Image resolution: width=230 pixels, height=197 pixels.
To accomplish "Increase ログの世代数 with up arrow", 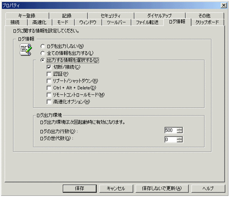I will coord(180,138).
